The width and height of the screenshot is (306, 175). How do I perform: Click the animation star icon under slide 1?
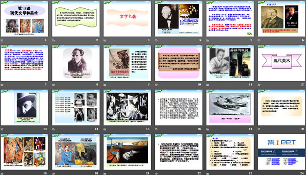[x=2, y=40]
